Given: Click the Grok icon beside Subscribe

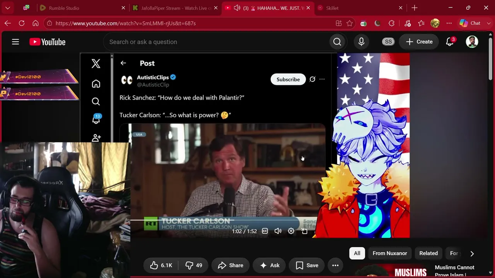Looking at the screenshot, I should tap(312, 79).
